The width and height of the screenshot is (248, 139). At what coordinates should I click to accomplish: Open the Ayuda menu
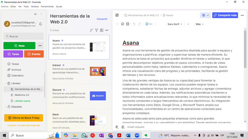click(59, 6)
